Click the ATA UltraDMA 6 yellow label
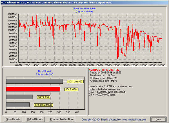Screen dimensions: 169x123 [x=43, y=105]
